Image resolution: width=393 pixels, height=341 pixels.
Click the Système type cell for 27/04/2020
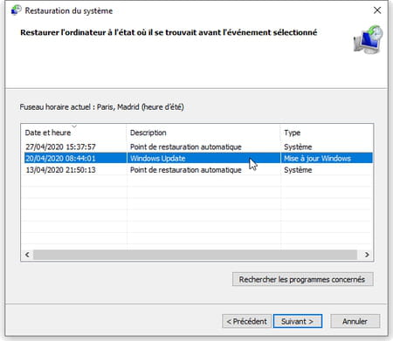(298, 147)
